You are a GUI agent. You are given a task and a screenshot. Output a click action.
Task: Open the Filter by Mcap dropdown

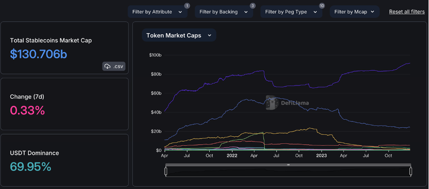pyautogui.click(x=354, y=12)
